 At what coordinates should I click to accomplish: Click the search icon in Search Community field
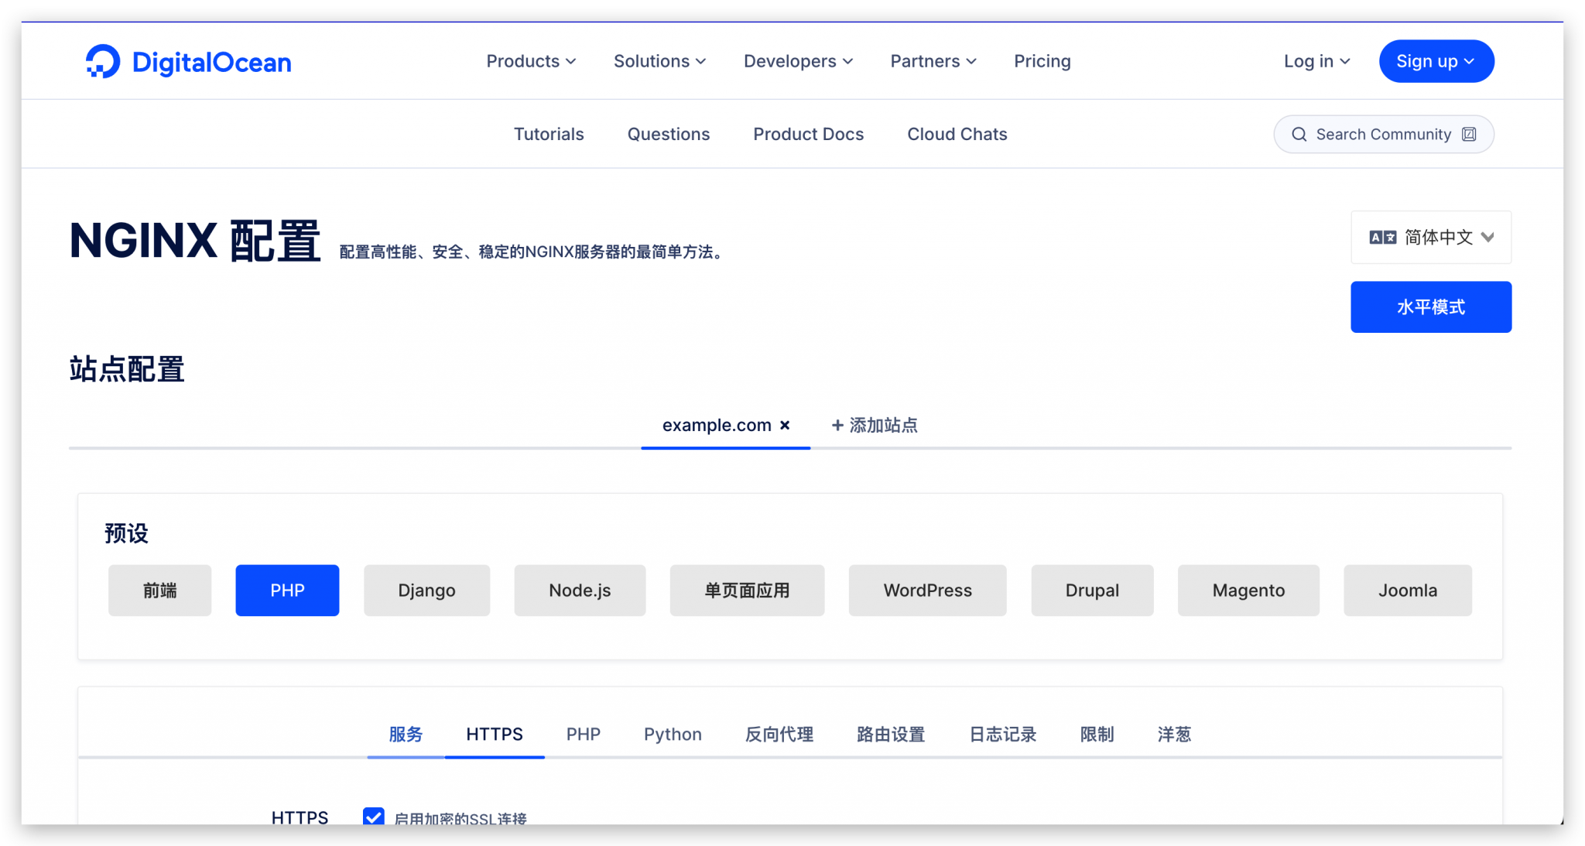tap(1299, 134)
